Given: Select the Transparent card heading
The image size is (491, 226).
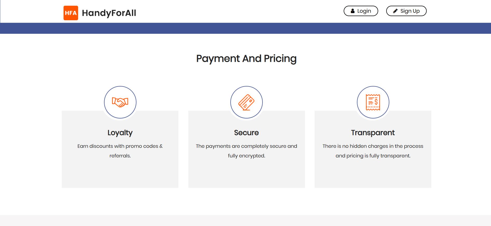Looking at the screenshot, I should click(373, 133).
